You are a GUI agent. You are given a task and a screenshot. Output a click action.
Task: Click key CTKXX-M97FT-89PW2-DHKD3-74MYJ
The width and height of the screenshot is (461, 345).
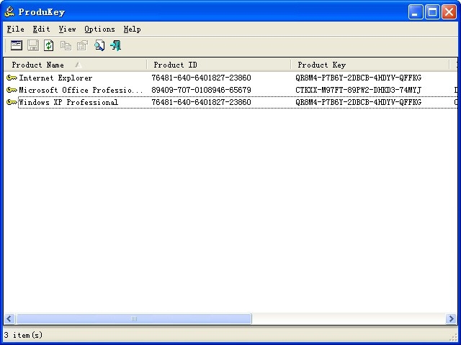point(359,90)
